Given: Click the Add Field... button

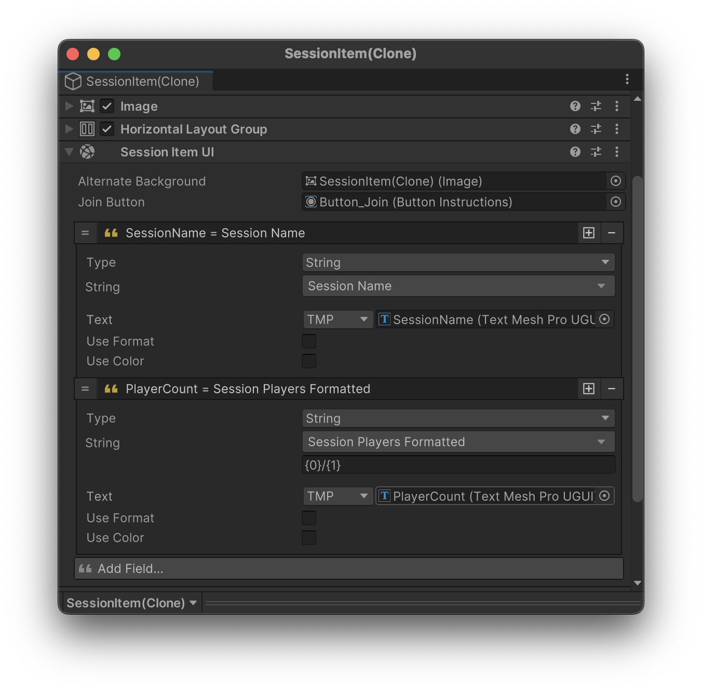Looking at the screenshot, I should (x=348, y=568).
